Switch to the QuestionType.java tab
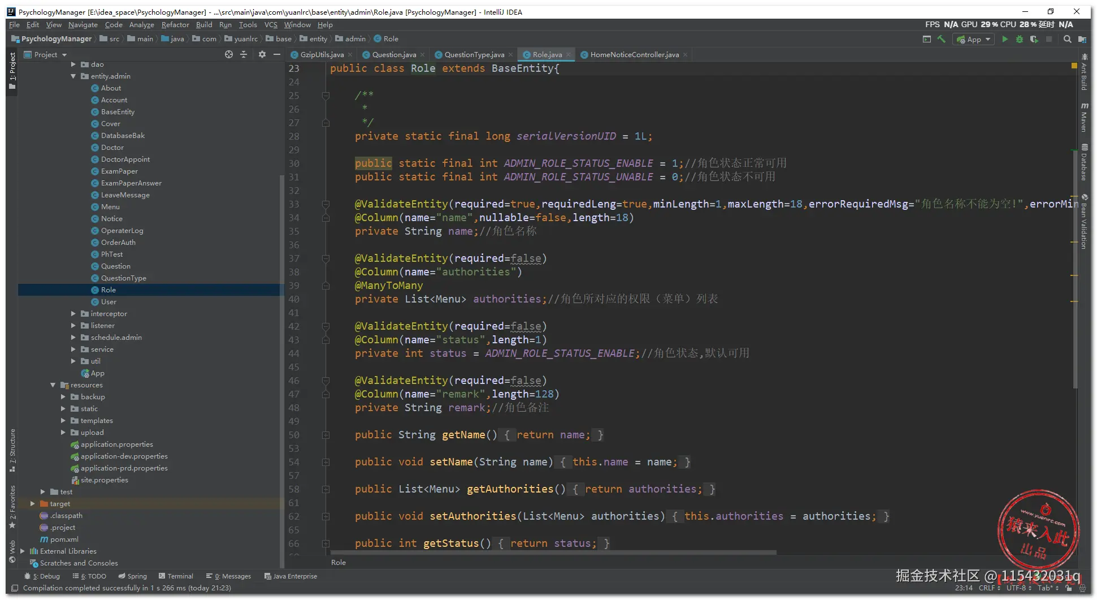The width and height of the screenshot is (1097, 600). (x=474, y=55)
